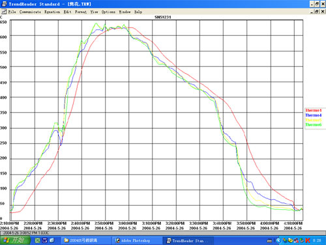Open the 200405 folder taskbar button
The height and width of the screenshot is (245, 326).
tap(86, 240)
